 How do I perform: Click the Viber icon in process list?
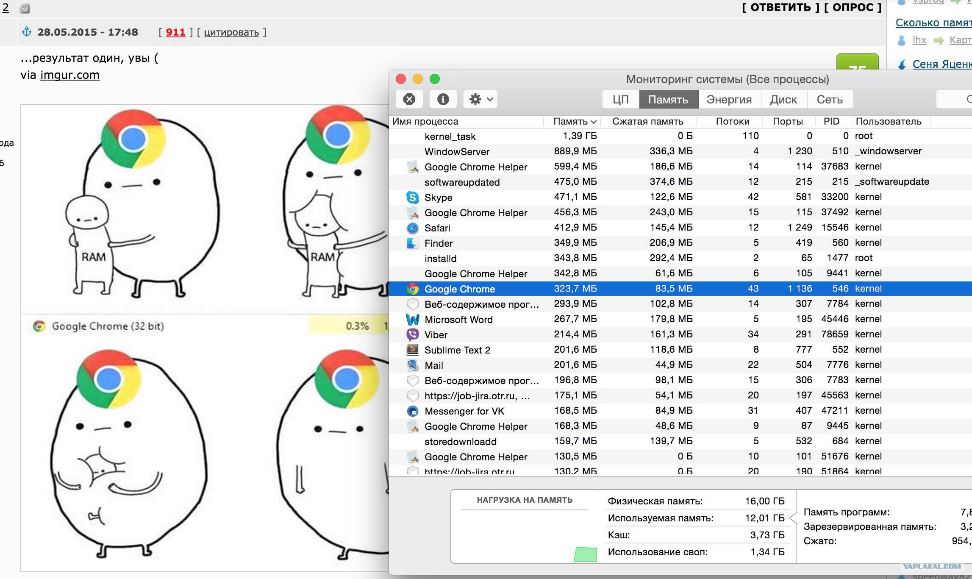coord(412,334)
